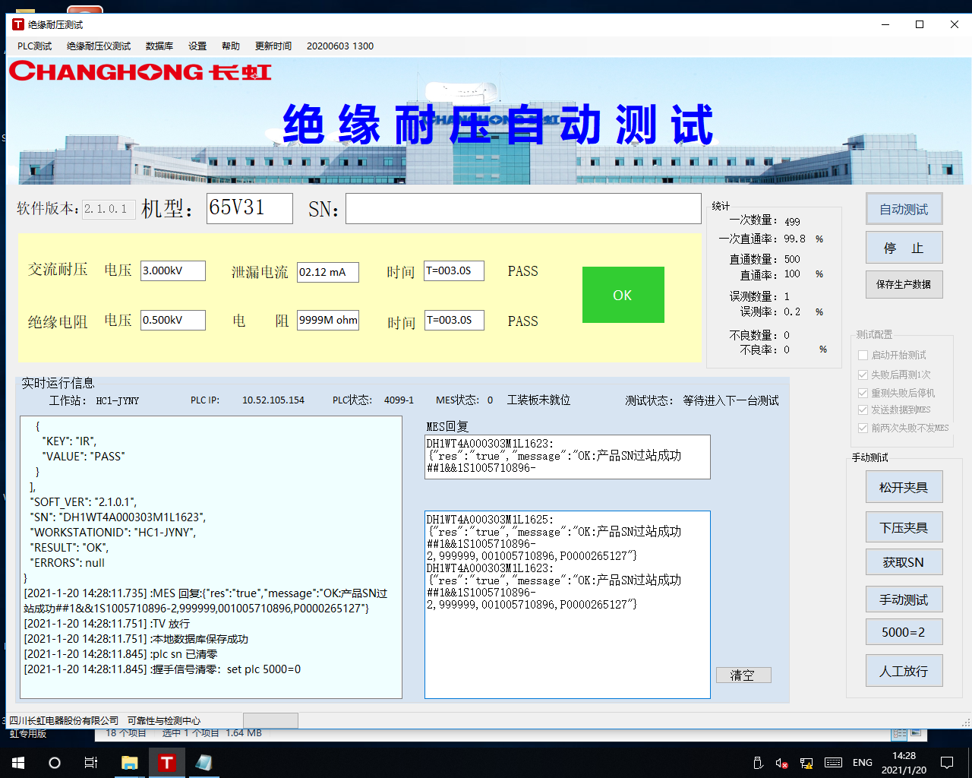Click the 松开夹具 button

point(904,487)
